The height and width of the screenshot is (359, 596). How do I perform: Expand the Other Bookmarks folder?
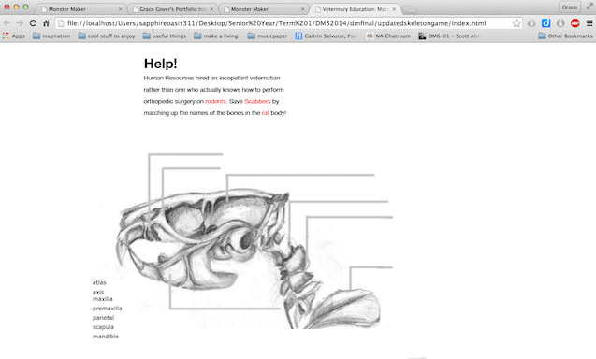565,36
